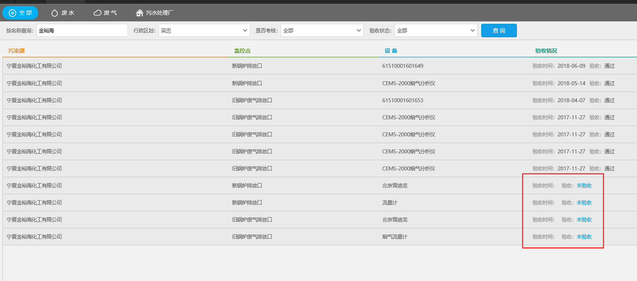This screenshot has width=637, height=281.
Task: Open 未验收 link for the 流量计 row
Action: [x=584, y=203]
